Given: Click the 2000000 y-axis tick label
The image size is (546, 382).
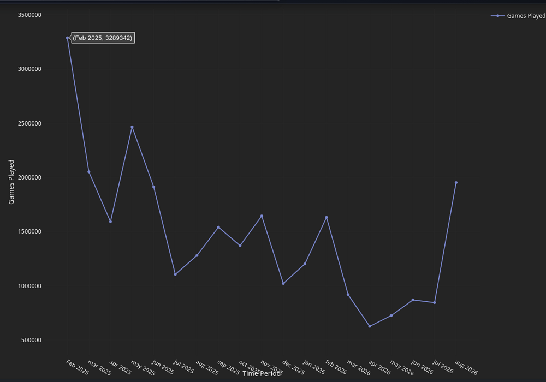Looking at the screenshot, I should (x=29, y=177).
